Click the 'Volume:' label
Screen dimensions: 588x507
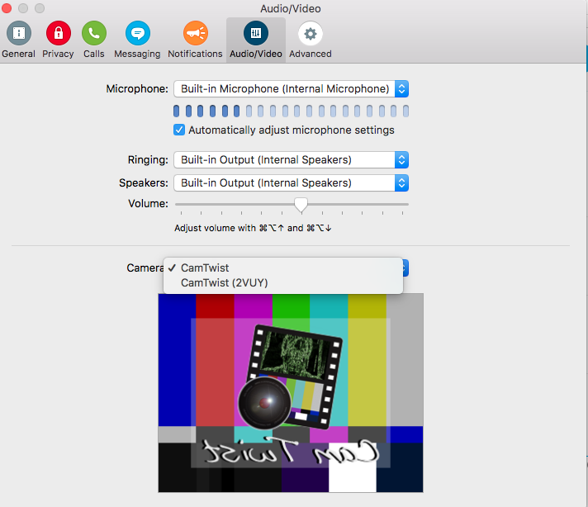tap(148, 204)
